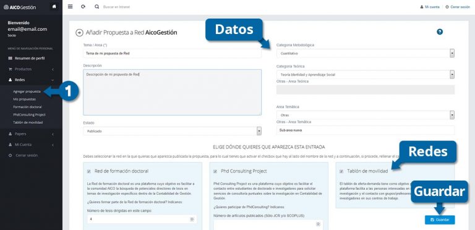
Task: Open PhdConsulting Project submenu item
Action: (29, 115)
